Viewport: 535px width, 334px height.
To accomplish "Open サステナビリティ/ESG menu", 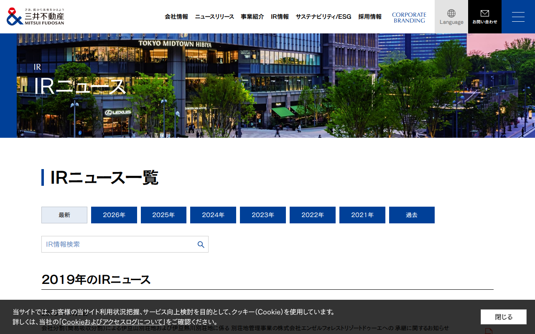I will pyautogui.click(x=324, y=17).
